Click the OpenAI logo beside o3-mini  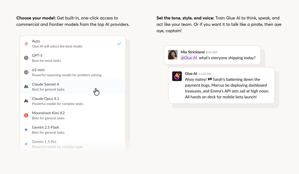point(26,72)
